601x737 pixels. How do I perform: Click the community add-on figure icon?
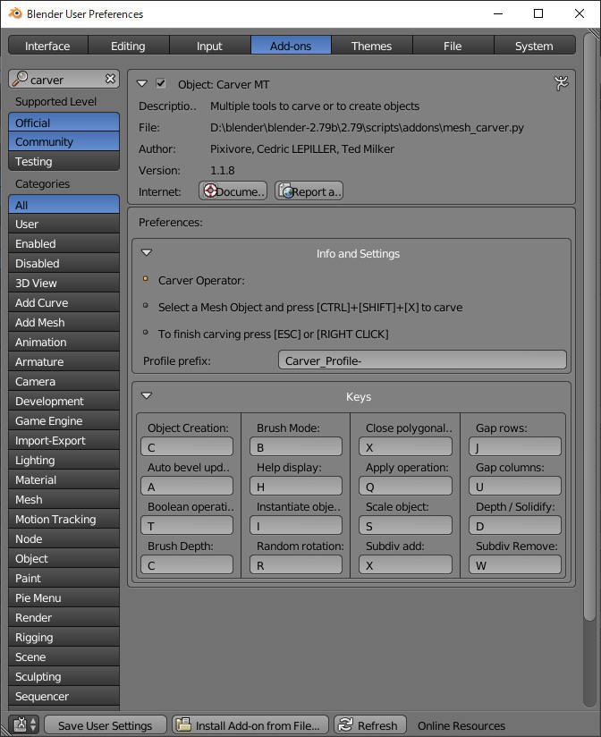click(561, 83)
